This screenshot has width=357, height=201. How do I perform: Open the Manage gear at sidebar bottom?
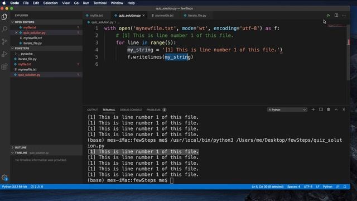(4, 178)
